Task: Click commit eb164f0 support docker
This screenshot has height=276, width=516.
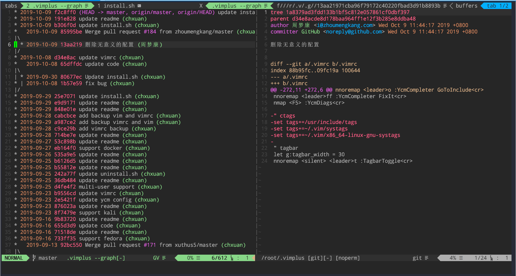Action: pos(85,148)
